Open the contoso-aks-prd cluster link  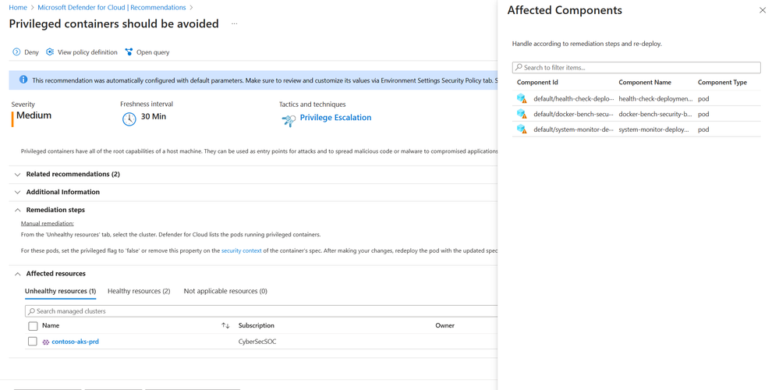pyautogui.click(x=75, y=342)
